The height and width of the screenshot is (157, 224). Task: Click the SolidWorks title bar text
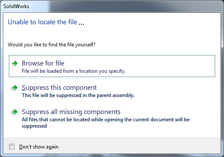coord(16,6)
